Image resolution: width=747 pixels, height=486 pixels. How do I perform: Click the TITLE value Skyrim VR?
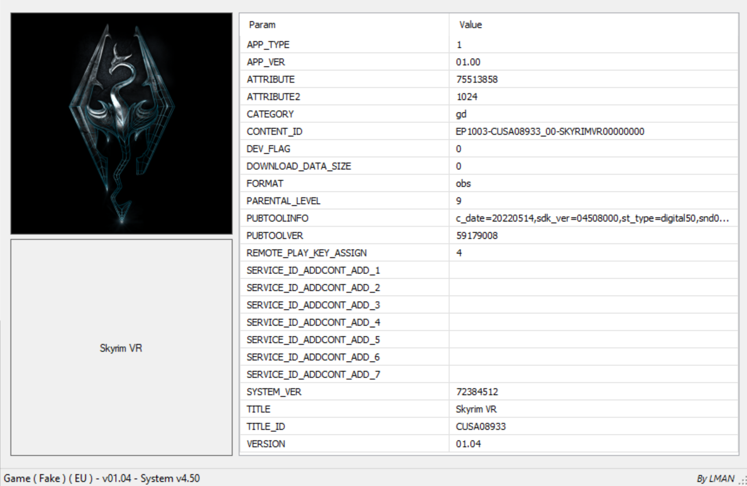pos(476,409)
